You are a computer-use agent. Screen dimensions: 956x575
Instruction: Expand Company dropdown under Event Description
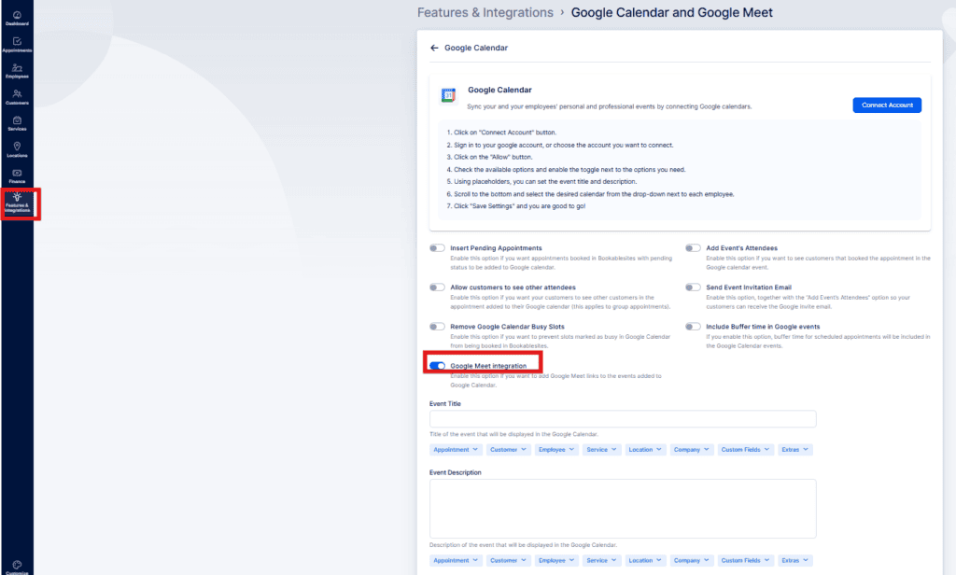[x=692, y=560]
